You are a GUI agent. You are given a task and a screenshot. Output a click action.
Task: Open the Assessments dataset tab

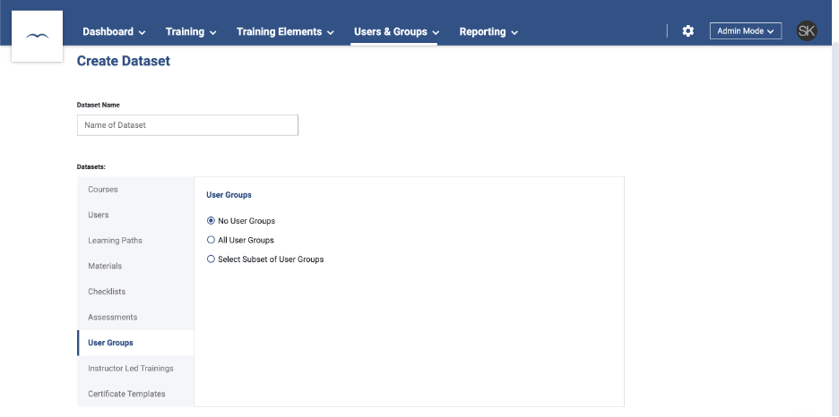135,317
